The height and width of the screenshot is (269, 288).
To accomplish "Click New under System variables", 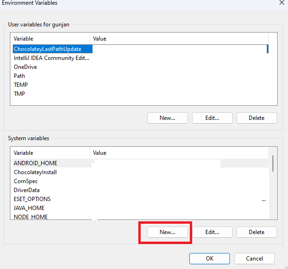I will click(167, 232).
